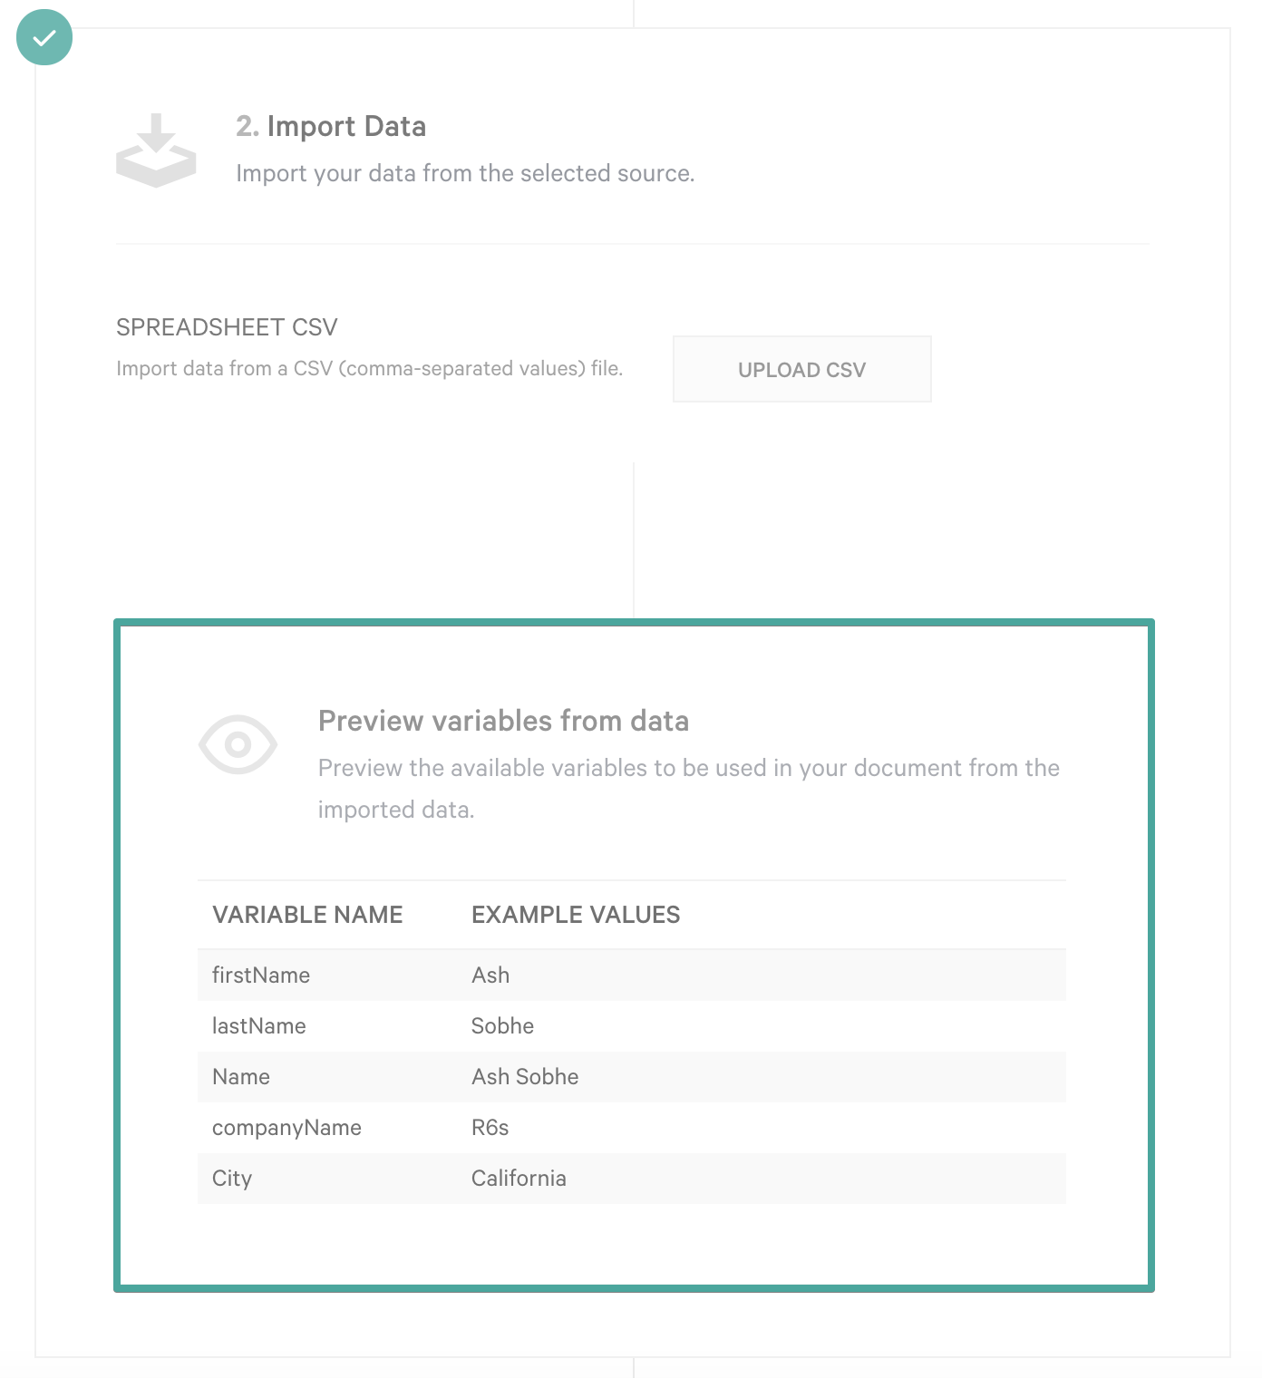Click the VARIABLE NAME column header

pyautogui.click(x=307, y=915)
